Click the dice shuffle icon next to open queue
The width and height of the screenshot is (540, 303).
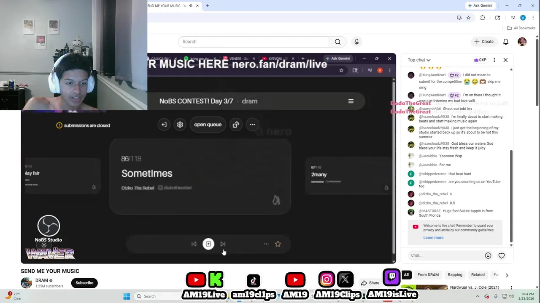pyautogui.click(x=236, y=125)
